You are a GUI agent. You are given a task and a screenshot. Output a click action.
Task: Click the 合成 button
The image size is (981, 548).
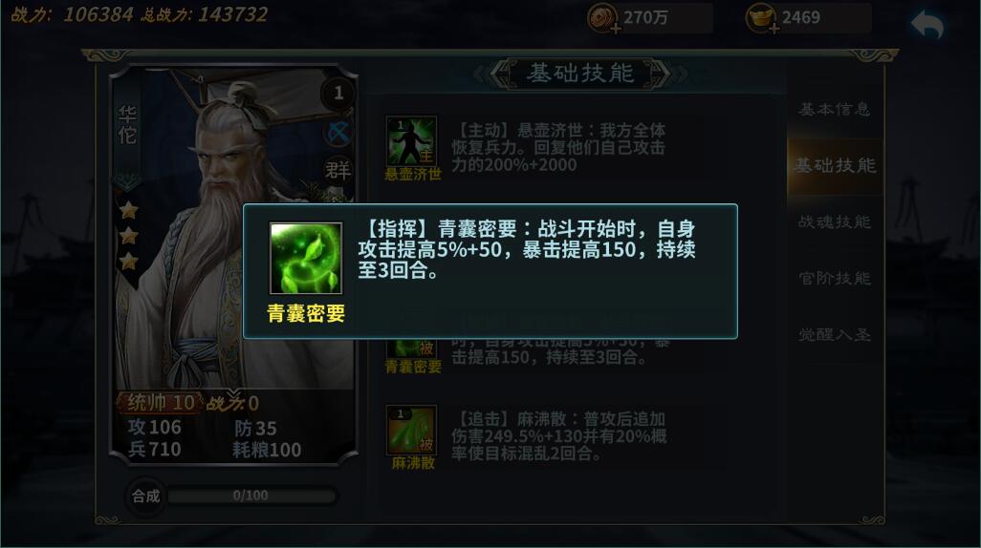click(145, 496)
